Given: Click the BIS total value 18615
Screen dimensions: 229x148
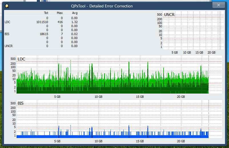Looking at the screenshot, I should [44, 34].
